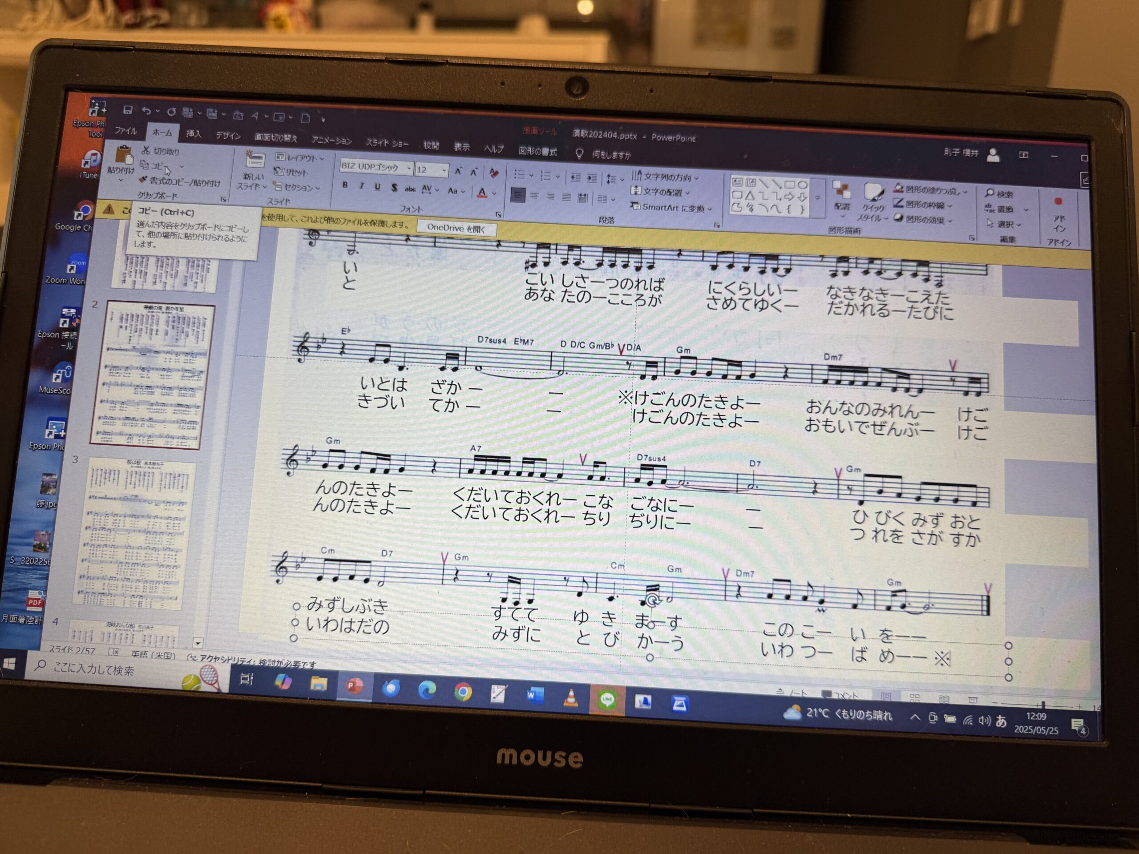Click リセット reset slide button
Screen dimensions: 1139x854
tap(290, 173)
